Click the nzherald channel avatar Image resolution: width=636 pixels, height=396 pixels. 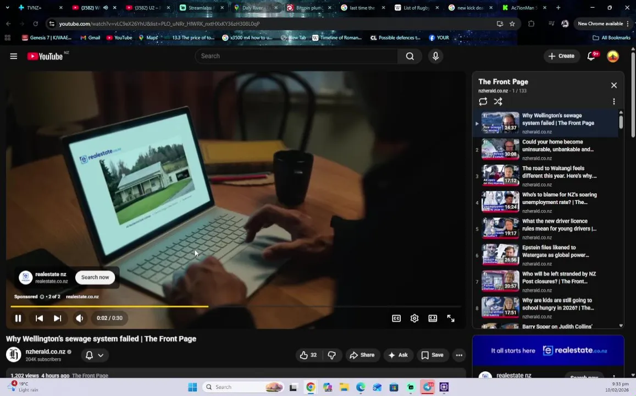click(x=13, y=355)
